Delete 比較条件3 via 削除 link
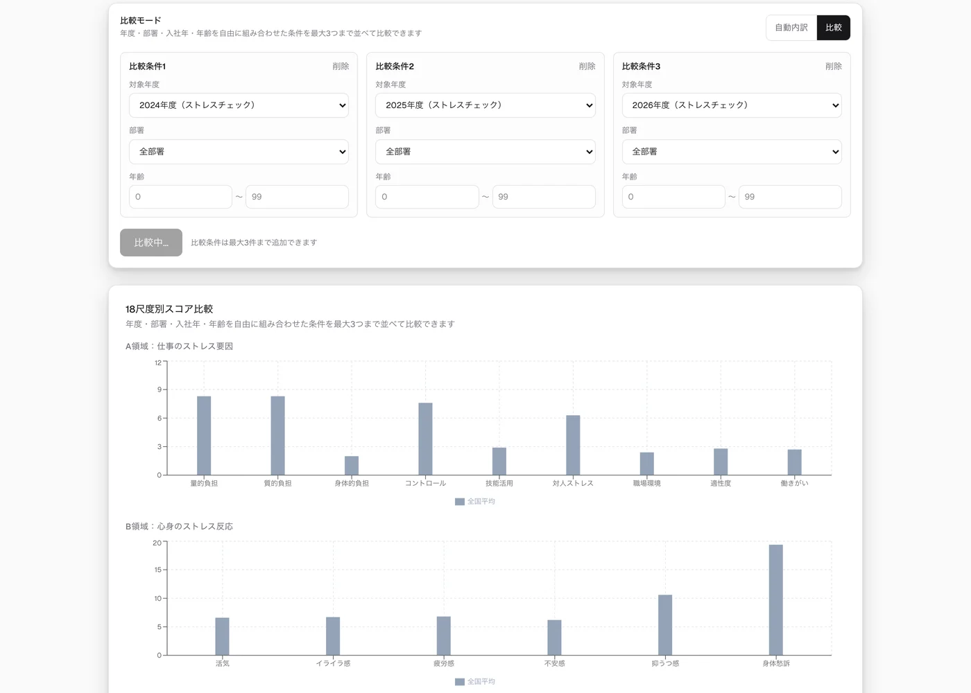Image resolution: width=971 pixels, height=693 pixels. (834, 67)
